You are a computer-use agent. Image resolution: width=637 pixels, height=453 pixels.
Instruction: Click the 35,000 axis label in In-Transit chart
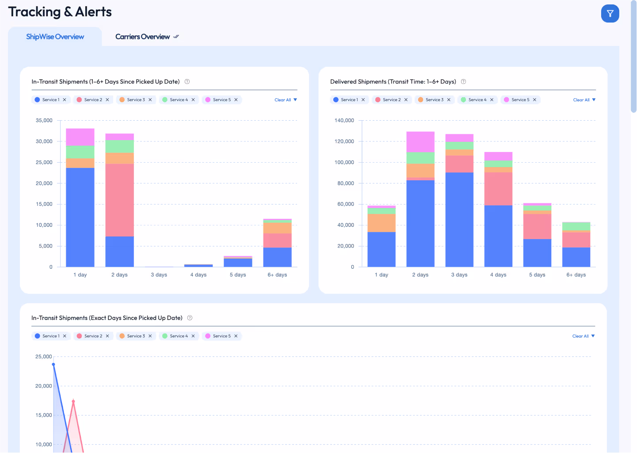point(44,120)
